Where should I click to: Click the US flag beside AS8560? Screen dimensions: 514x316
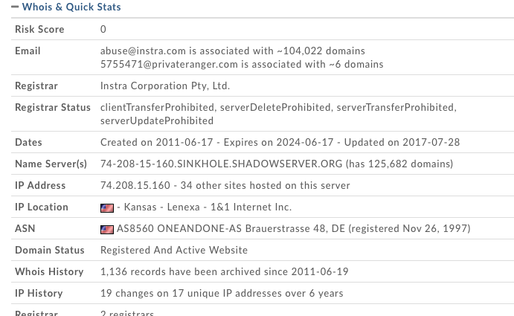pyautogui.click(x=107, y=230)
